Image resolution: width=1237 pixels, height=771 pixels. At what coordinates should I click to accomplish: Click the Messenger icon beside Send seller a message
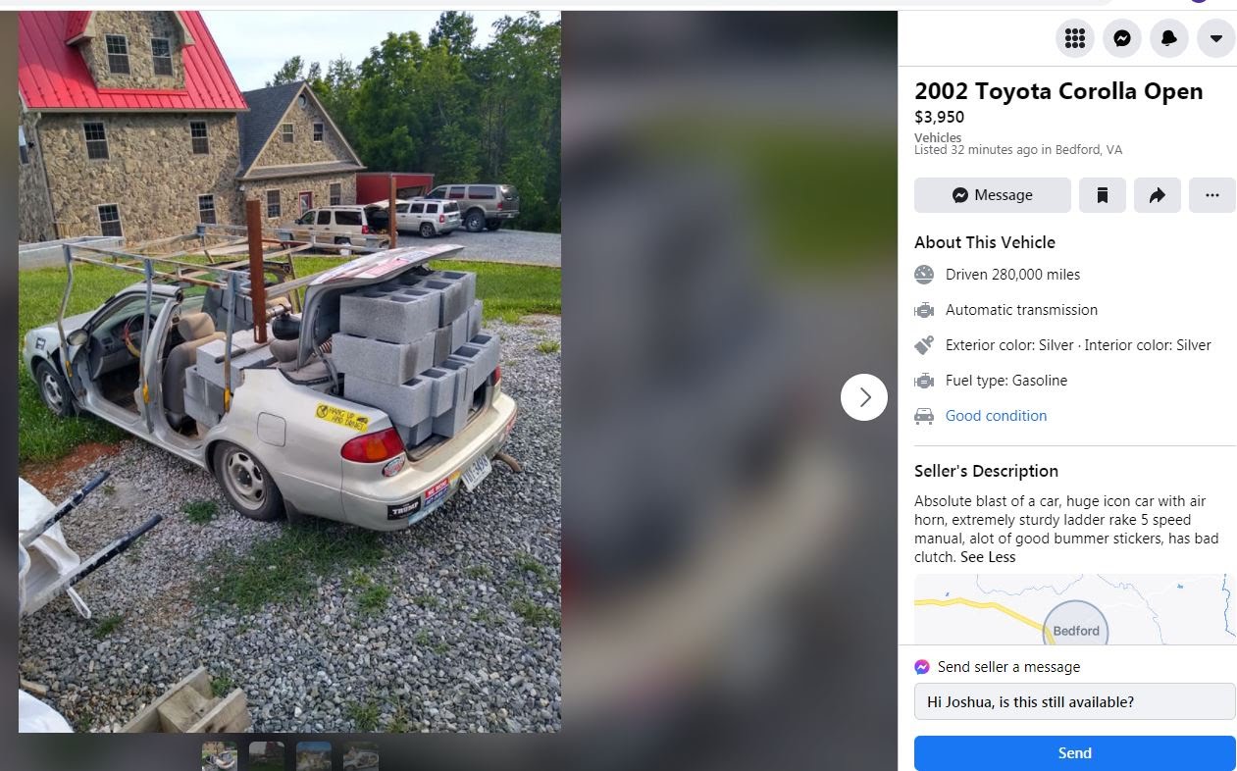pos(922,667)
